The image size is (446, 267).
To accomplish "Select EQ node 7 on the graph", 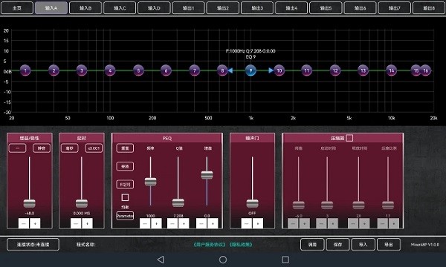I will (x=195, y=70).
